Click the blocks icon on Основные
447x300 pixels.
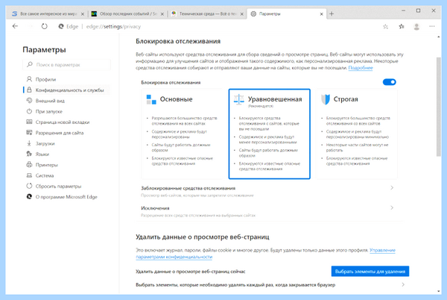151,99
